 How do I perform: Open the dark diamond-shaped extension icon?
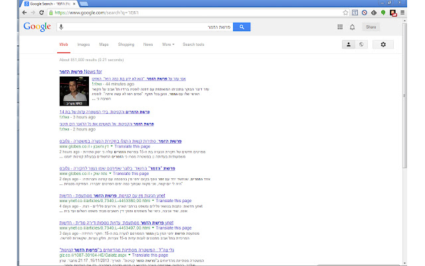click(374, 13)
